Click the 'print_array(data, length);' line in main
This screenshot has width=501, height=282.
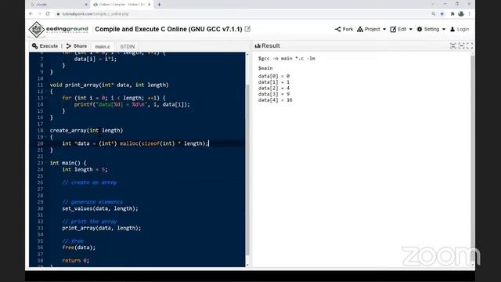(x=101, y=228)
